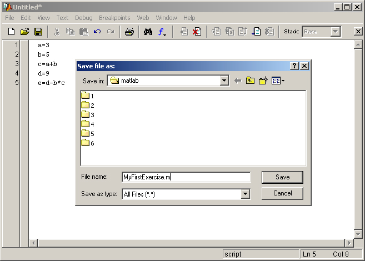Image resolution: width=365 pixels, height=261 pixels.
Task: Click code line d=9 in the editor
Action: coord(43,73)
